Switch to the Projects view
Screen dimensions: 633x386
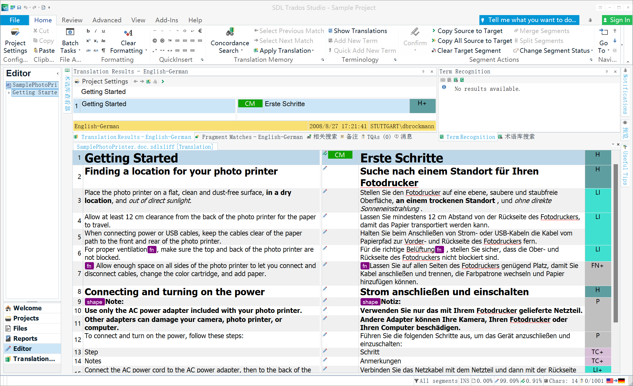[x=26, y=318]
